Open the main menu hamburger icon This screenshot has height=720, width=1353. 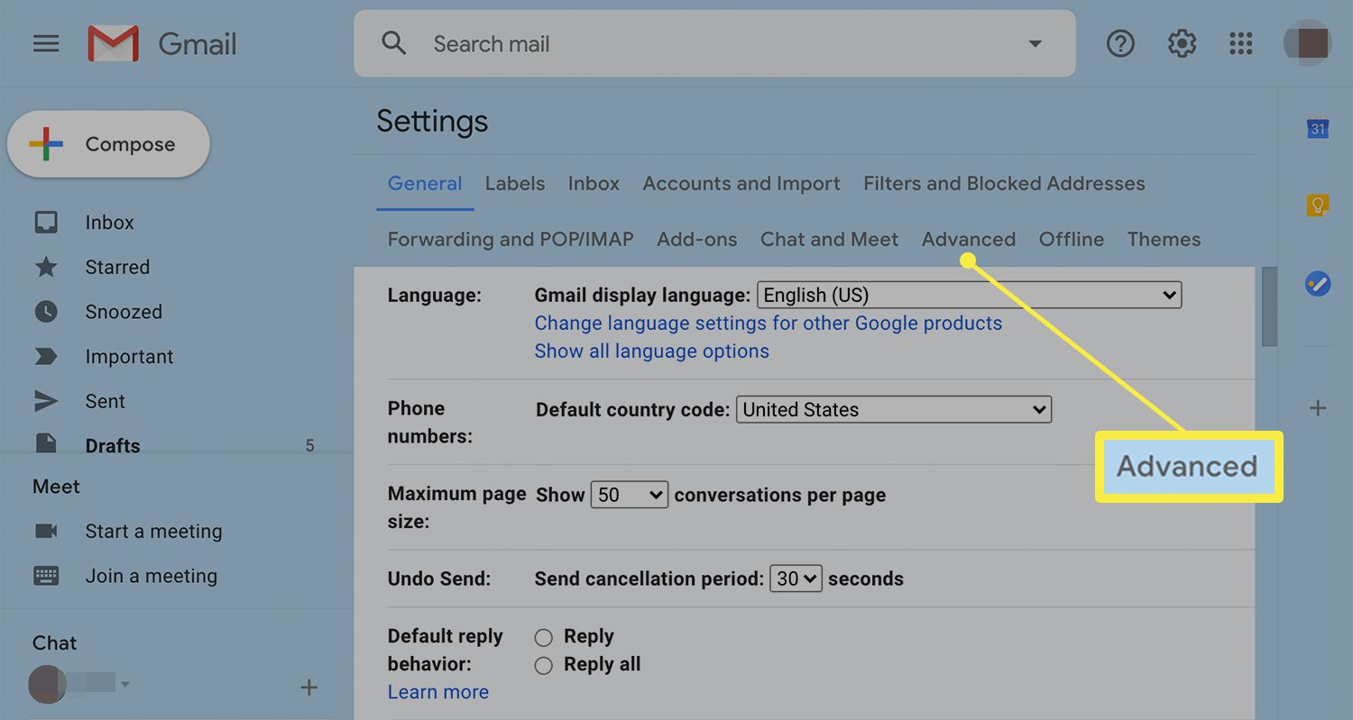click(46, 43)
